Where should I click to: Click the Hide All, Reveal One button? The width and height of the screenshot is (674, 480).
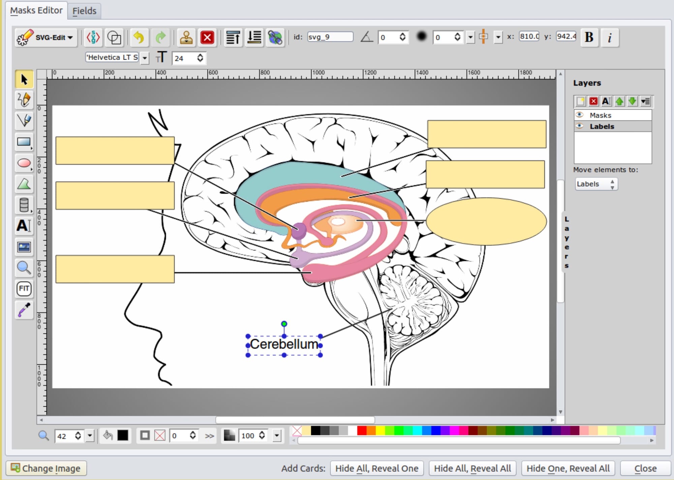tap(376, 468)
